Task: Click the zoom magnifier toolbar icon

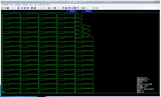Action: (72, 8)
